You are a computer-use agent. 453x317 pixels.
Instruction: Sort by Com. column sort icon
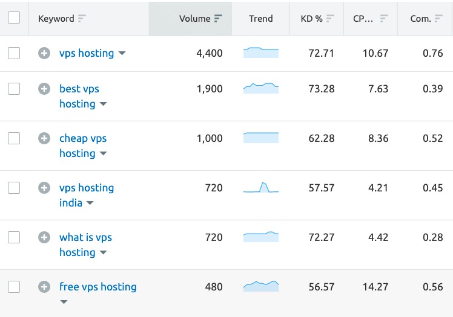click(x=438, y=19)
